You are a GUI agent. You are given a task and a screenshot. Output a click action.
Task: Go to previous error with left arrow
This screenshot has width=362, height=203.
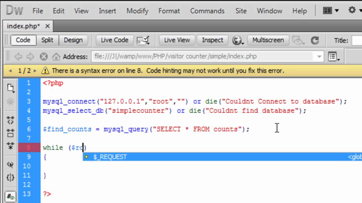pyautogui.click(x=10, y=71)
